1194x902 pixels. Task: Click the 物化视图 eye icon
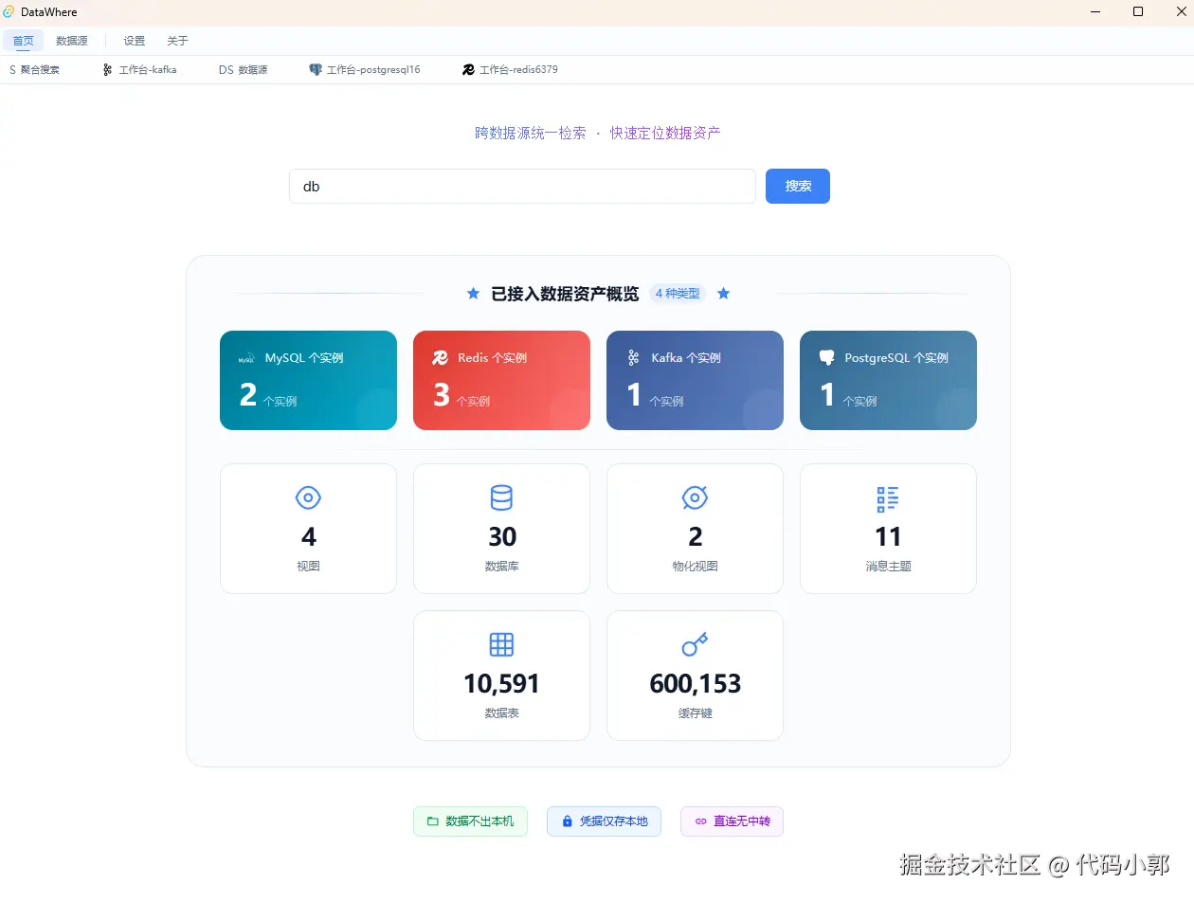click(x=695, y=497)
